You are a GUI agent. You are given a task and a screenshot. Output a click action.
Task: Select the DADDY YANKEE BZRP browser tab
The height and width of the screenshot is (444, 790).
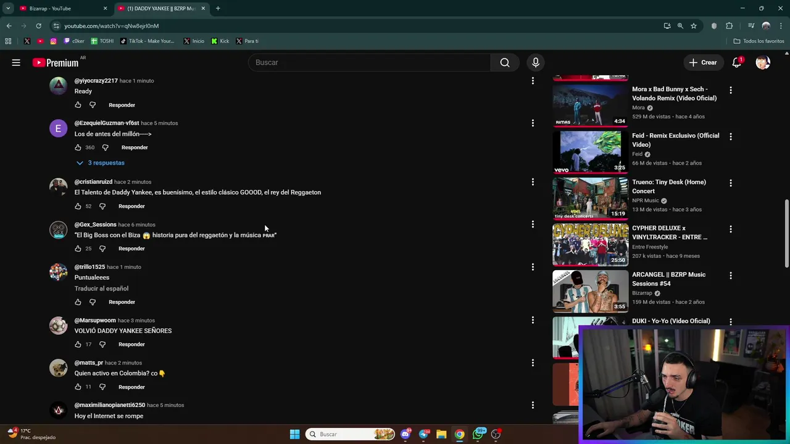pyautogui.click(x=162, y=9)
